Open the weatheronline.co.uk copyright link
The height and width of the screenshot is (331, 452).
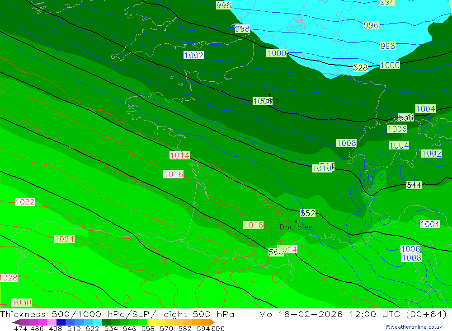(x=414, y=327)
